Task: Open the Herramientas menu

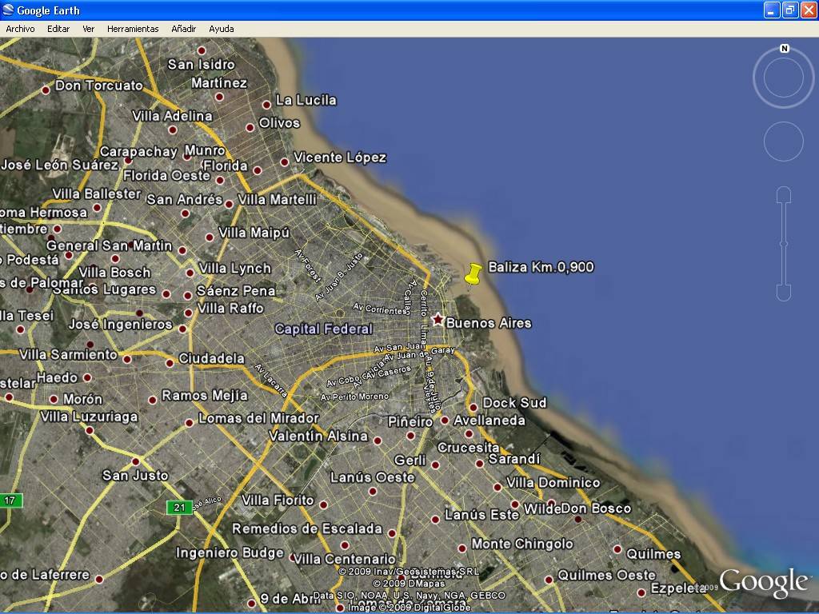Action: click(x=133, y=29)
